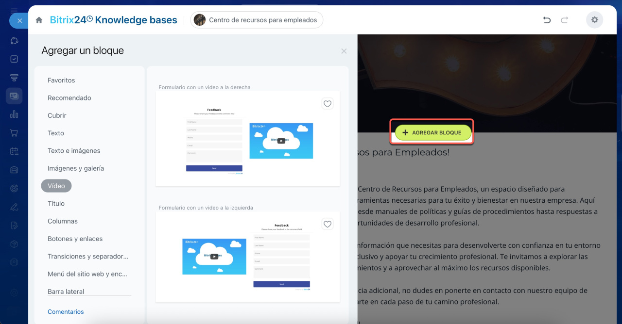
Task: Open settings gear in top bar
Action: click(x=594, y=20)
